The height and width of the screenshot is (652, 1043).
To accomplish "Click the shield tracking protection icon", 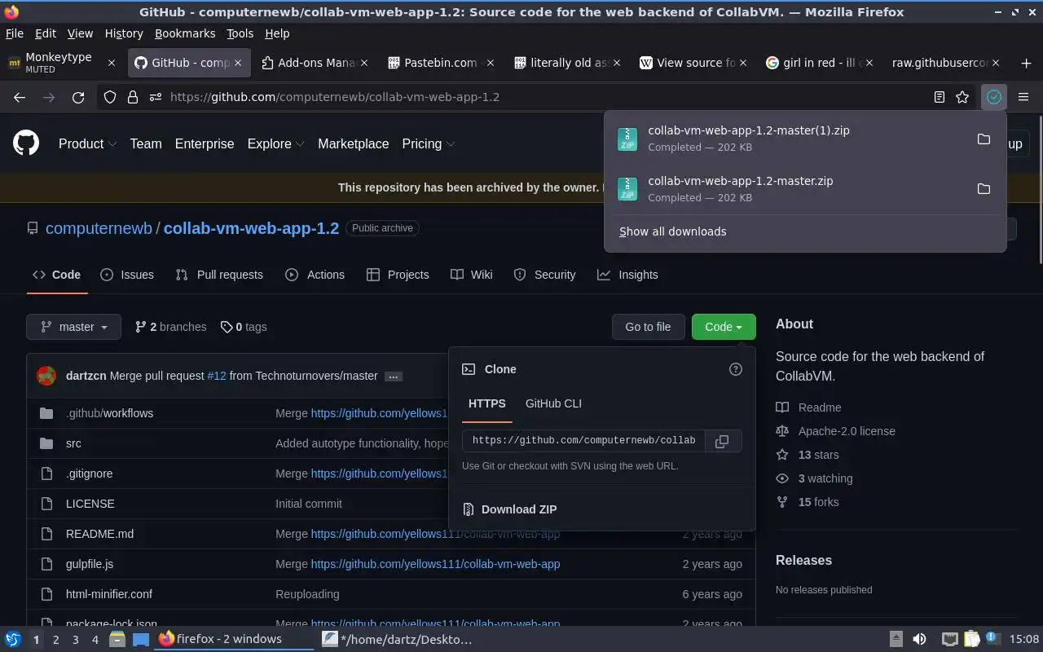I will [x=109, y=97].
